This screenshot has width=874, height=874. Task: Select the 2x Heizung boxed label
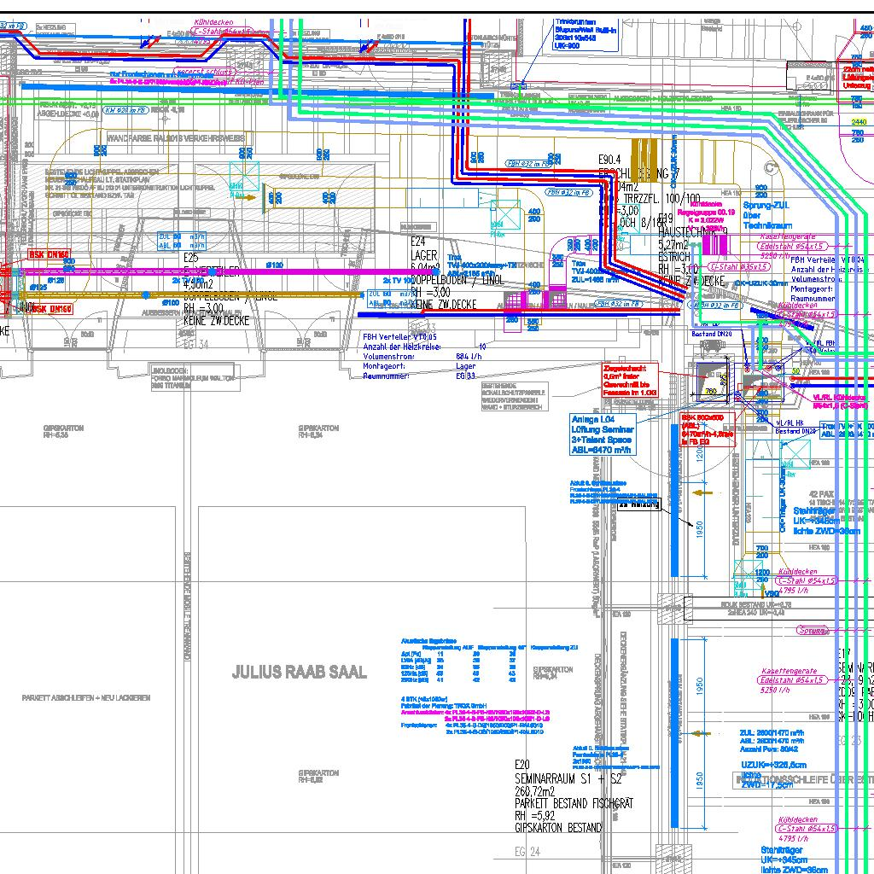coord(638,504)
